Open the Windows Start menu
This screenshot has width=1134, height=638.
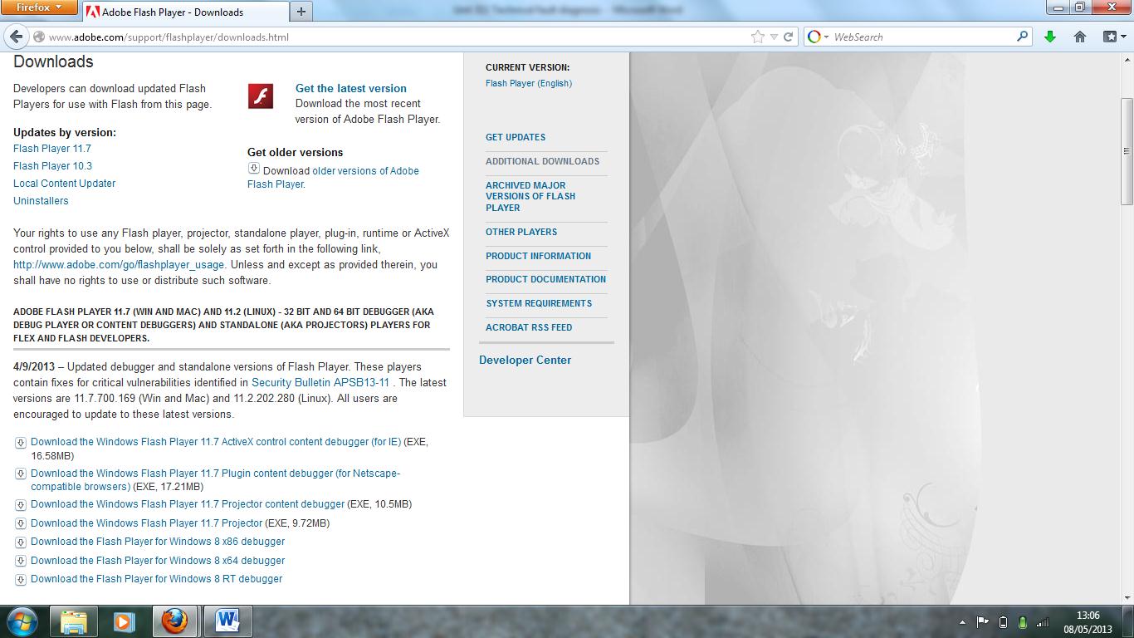(22, 621)
